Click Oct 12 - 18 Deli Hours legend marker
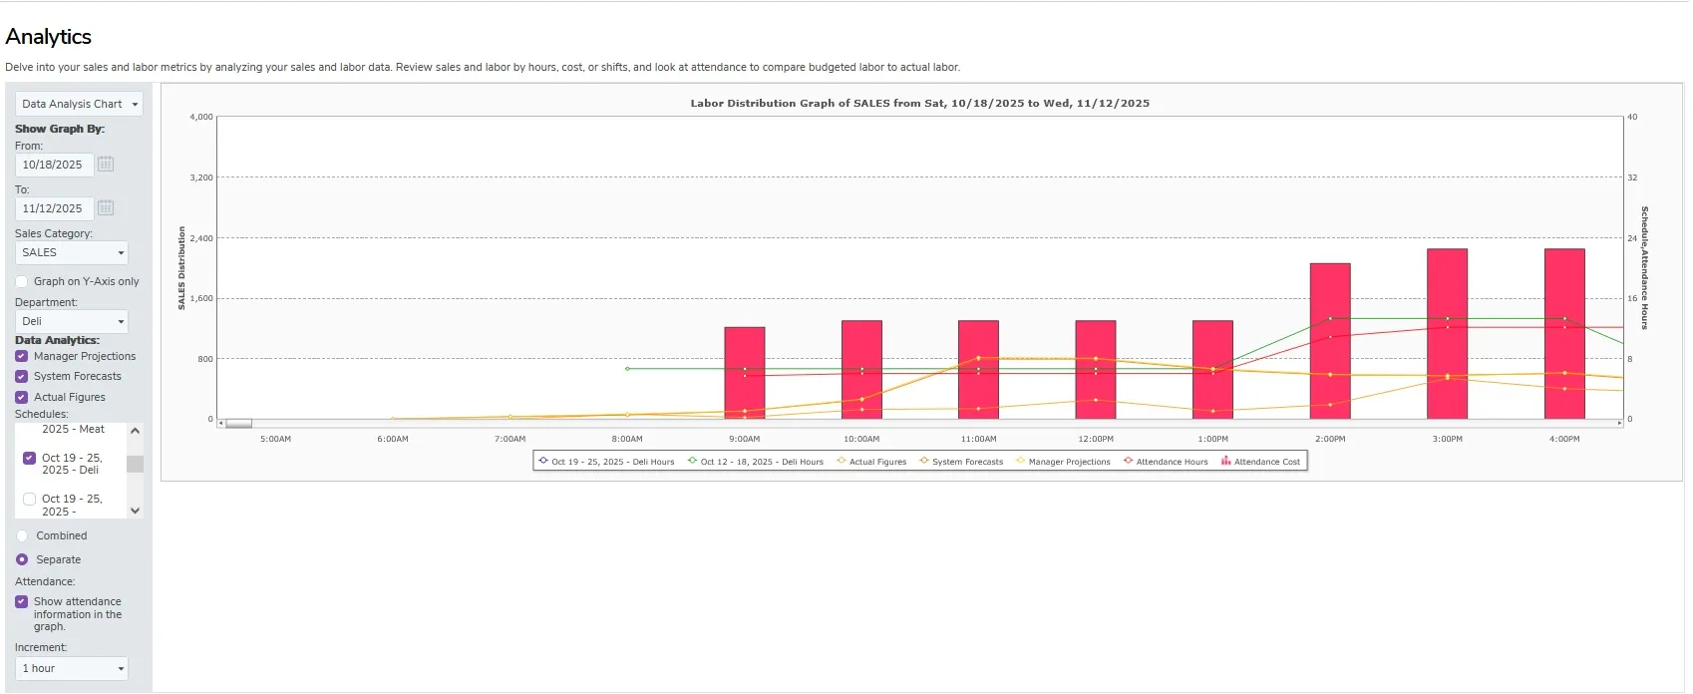1693x694 pixels. pyautogui.click(x=692, y=461)
